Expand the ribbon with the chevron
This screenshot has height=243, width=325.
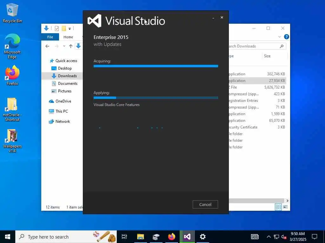(x=279, y=37)
